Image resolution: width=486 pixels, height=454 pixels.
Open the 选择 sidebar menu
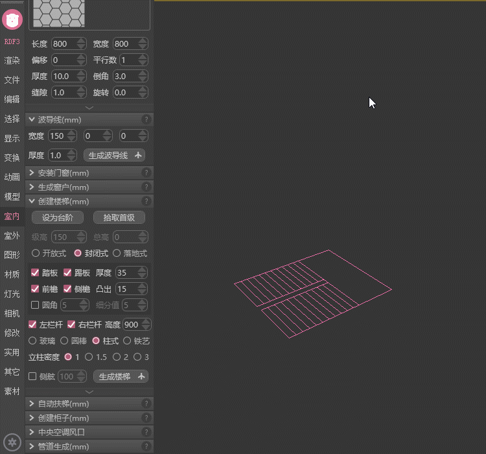point(12,119)
